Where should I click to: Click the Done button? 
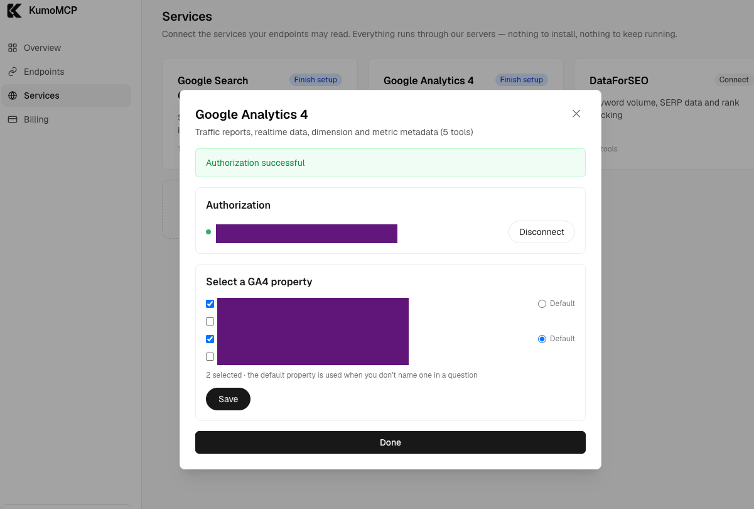click(390, 442)
